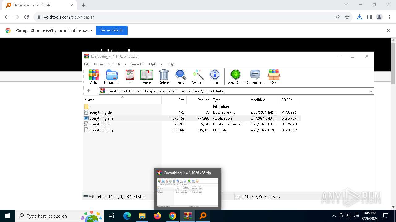Add a Comment to the archive
The height and width of the screenshot is (222, 396).
[255, 77]
